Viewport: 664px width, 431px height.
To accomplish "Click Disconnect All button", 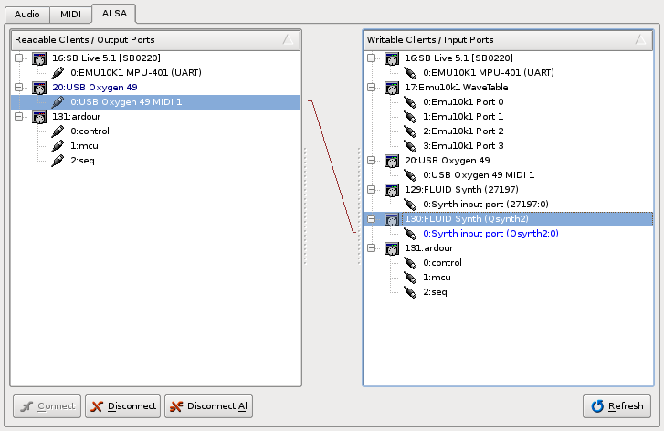I will point(209,406).
